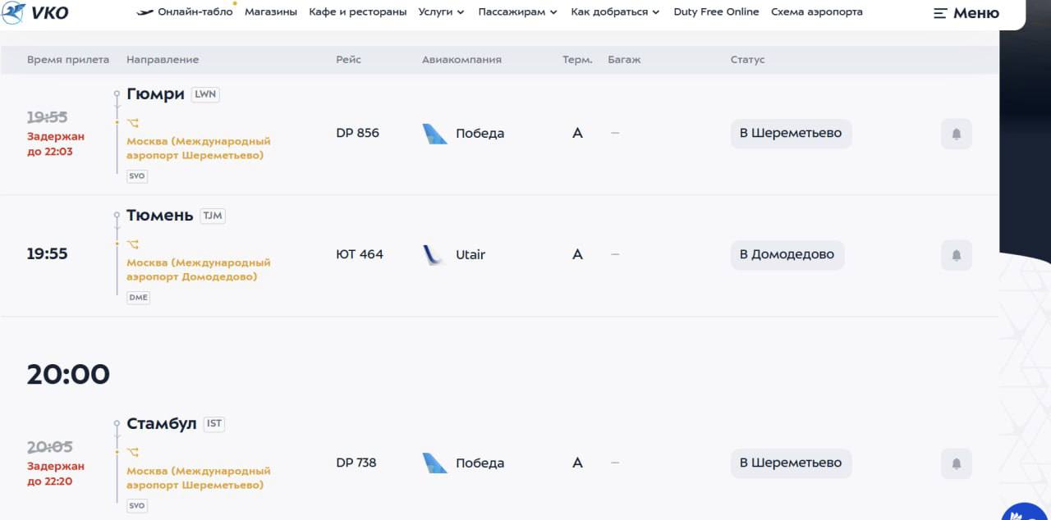Open the hamburger Меню button

(x=966, y=13)
